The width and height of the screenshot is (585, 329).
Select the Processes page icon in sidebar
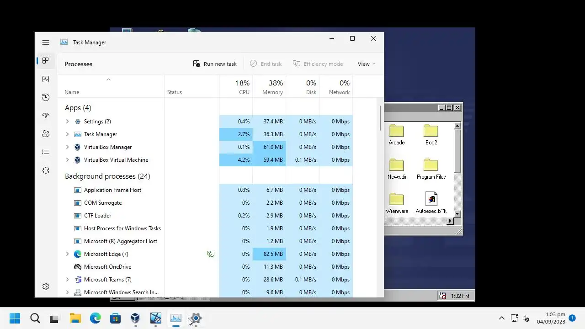[x=46, y=61]
